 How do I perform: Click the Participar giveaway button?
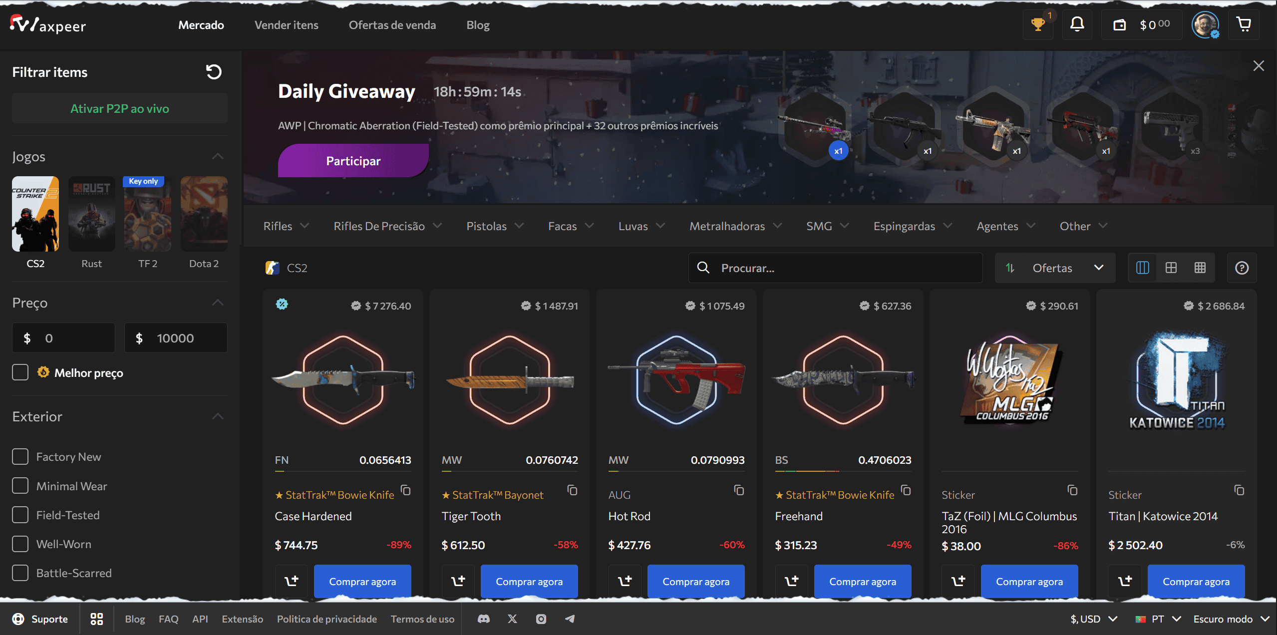tap(353, 161)
